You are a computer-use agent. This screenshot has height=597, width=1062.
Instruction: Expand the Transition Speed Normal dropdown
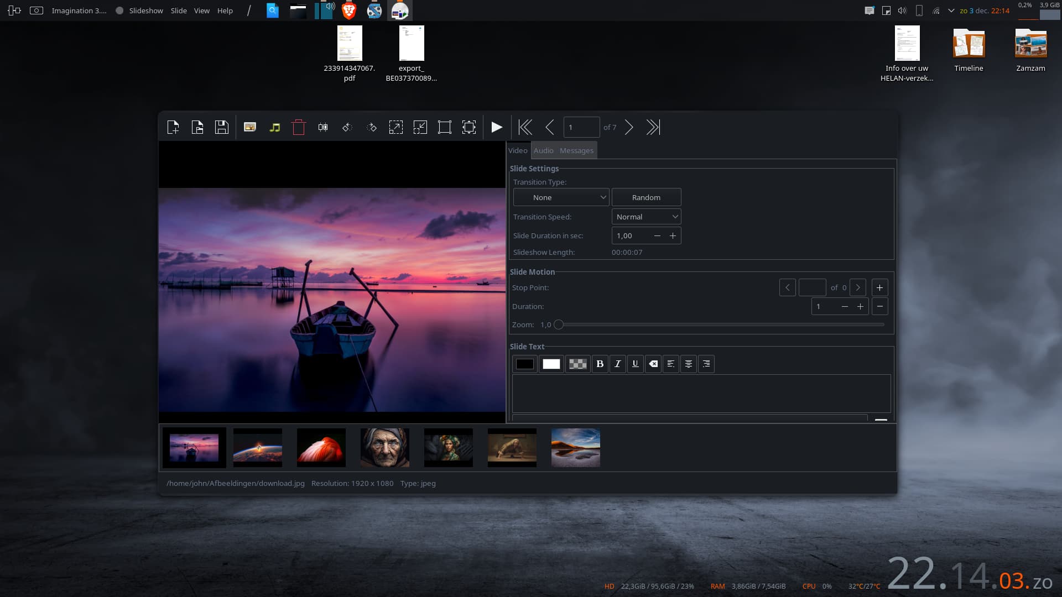(646, 217)
